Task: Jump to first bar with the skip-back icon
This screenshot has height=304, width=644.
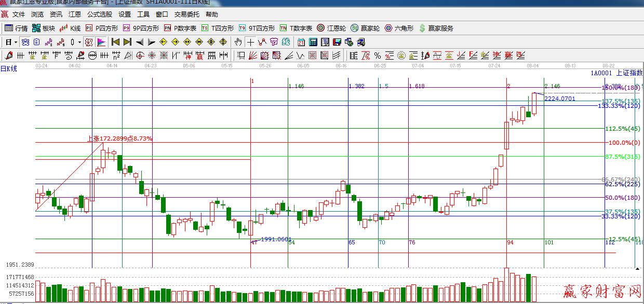Action: 115,42
